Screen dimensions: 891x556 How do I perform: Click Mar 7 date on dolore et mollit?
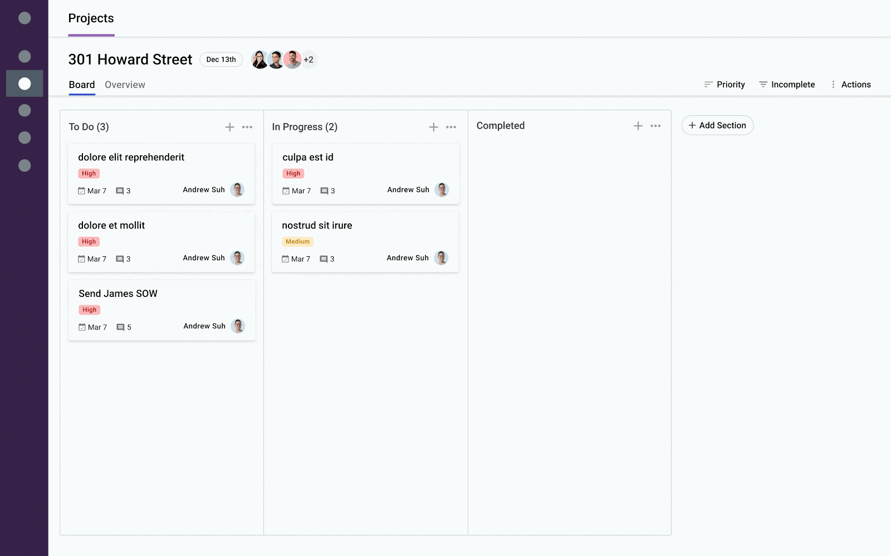(97, 259)
